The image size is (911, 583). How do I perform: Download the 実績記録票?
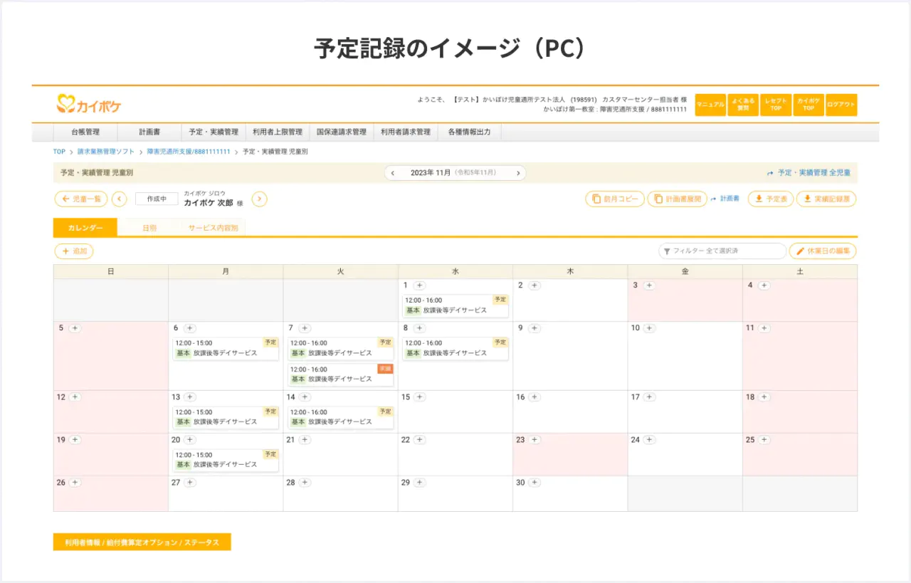pos(826,199)
